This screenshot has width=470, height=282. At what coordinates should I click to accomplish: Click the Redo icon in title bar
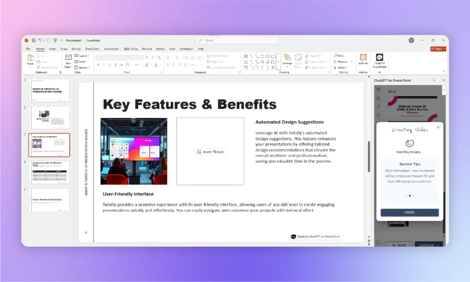coord(49,40)
